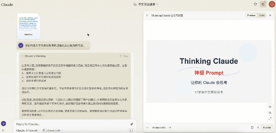Close the artifact panel

point(270,15)
